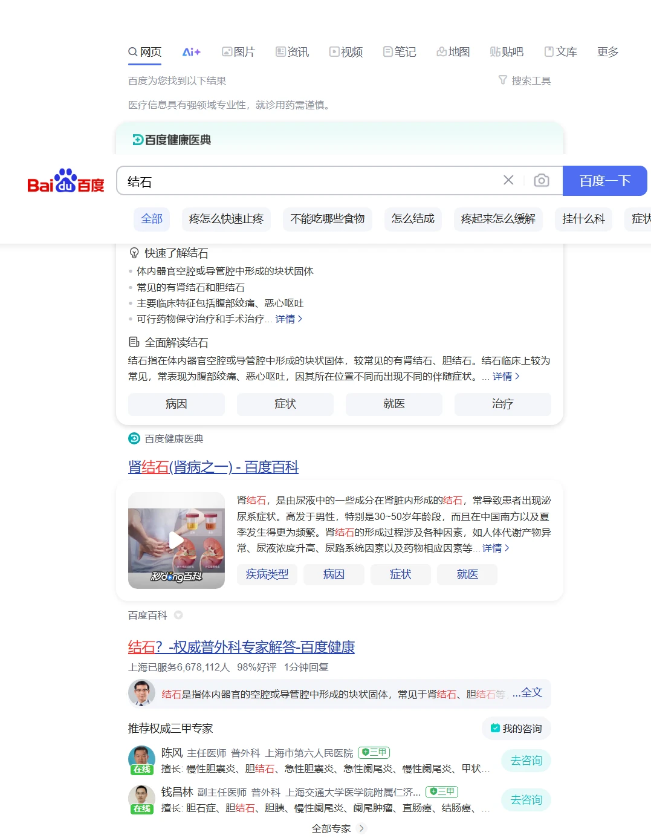651x838 pixels.
Task: Click doctor avatar in expert answer
Action: (141, 693)
